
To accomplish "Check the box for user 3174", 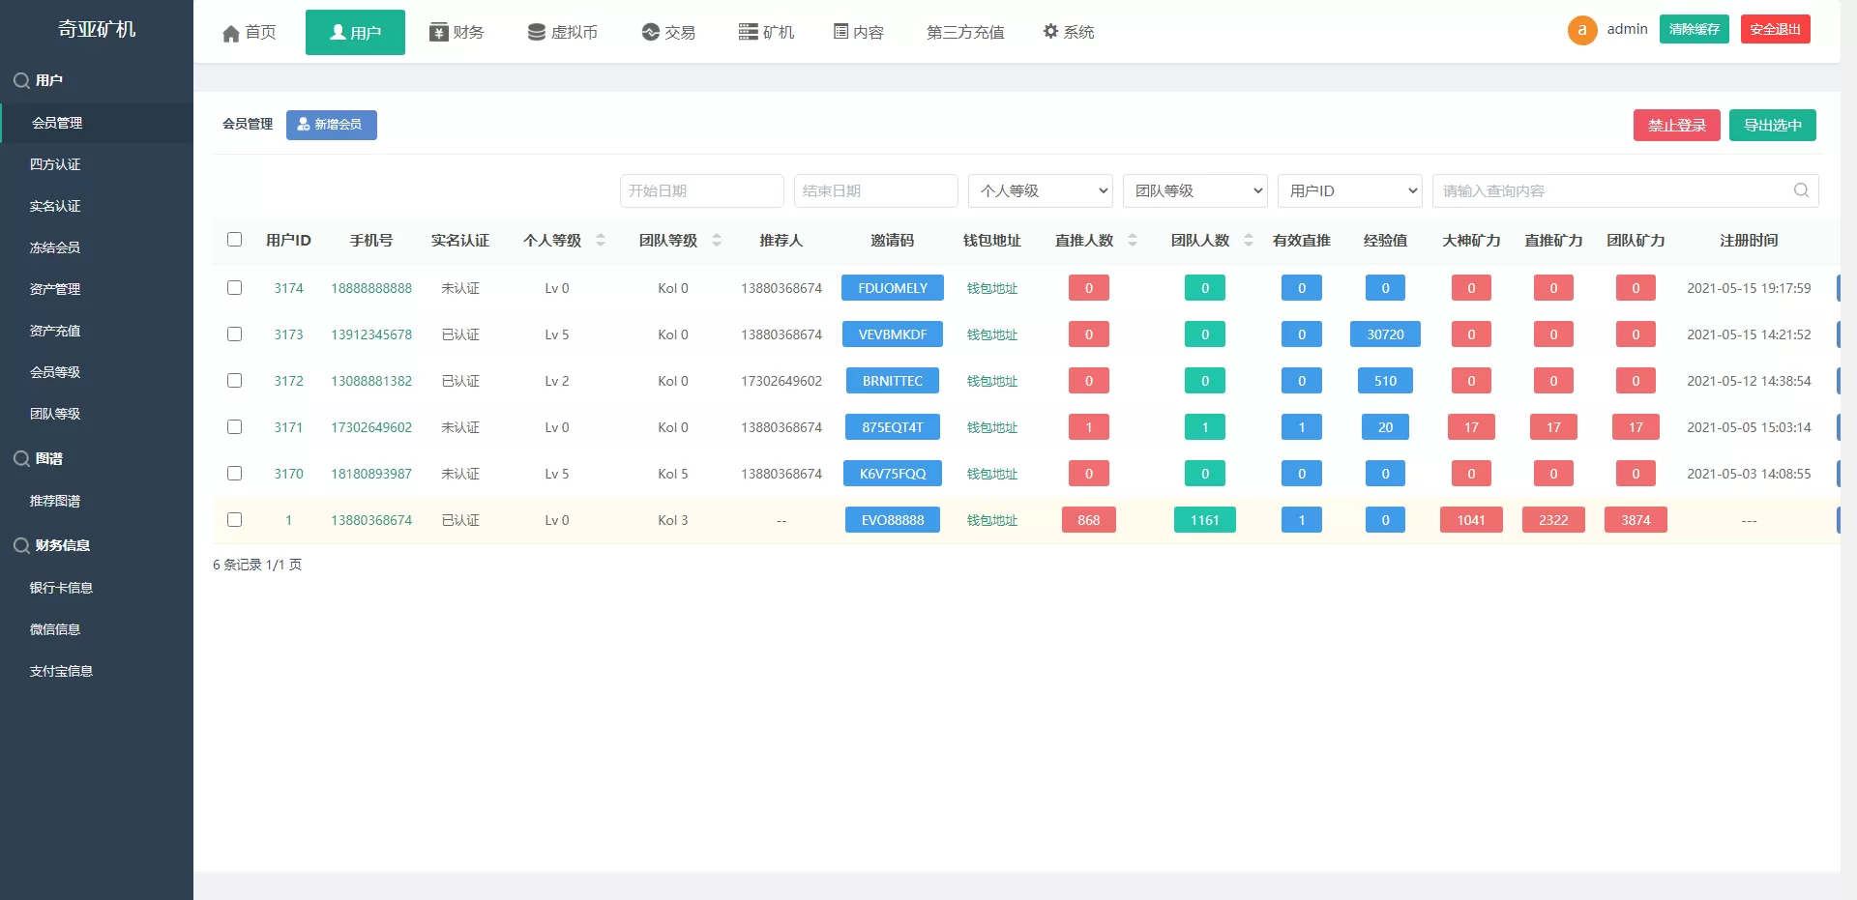I will point(235,288).
